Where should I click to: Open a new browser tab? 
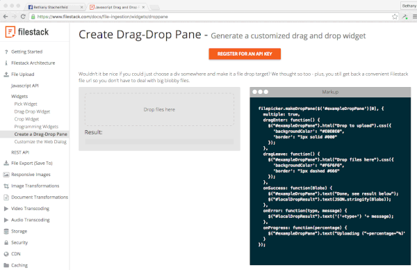pyautogui.click(x=155, y=8)
